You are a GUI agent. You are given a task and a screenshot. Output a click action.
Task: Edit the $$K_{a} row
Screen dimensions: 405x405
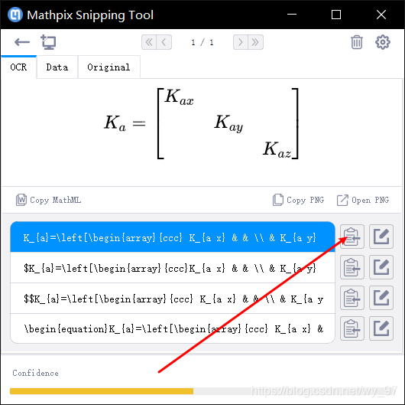click(x=381, y=298)
